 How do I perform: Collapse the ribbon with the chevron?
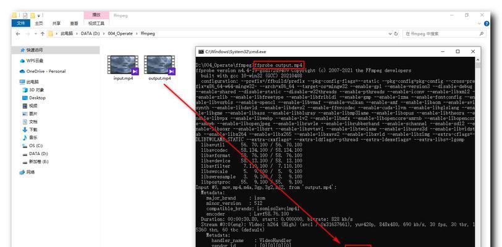(479, 23)
